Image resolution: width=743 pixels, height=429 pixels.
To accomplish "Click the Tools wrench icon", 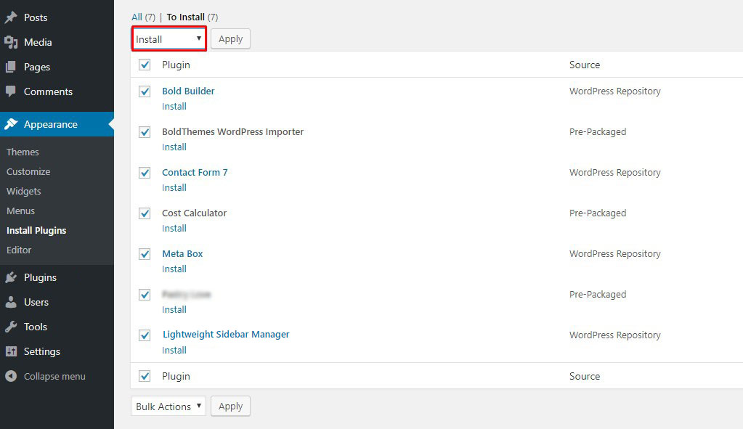I will pyautogui.click(x=11, y=327).
